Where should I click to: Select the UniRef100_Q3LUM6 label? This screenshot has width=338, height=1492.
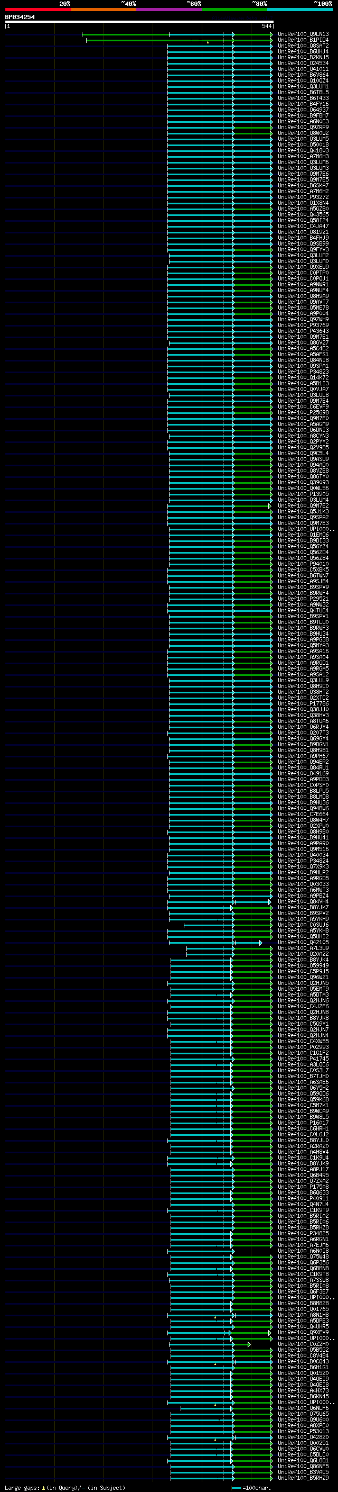303,162
